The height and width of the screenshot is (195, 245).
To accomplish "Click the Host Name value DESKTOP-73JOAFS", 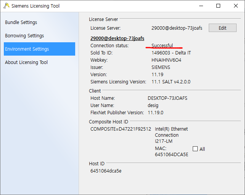I will pyautogui.click(x=168, y=98).
